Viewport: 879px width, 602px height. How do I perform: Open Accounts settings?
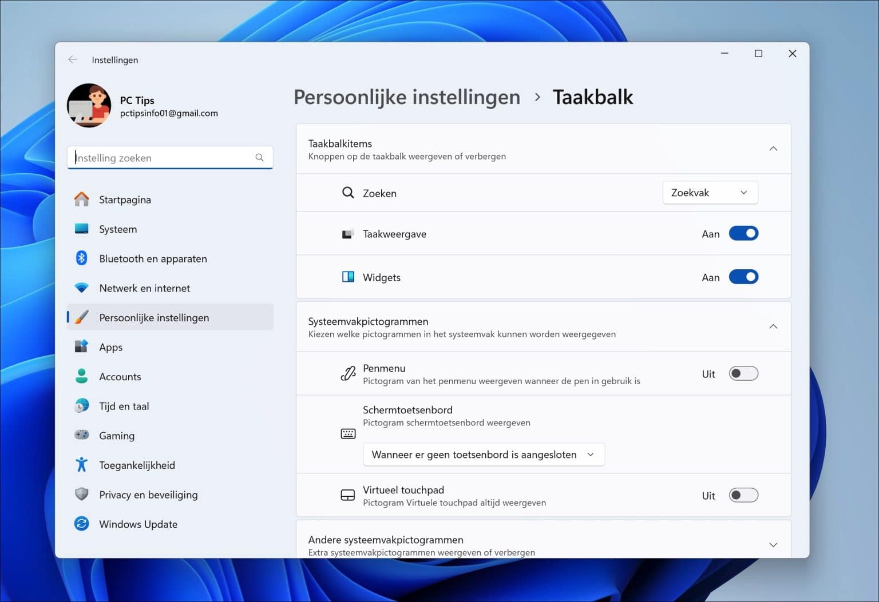point(120,376)
